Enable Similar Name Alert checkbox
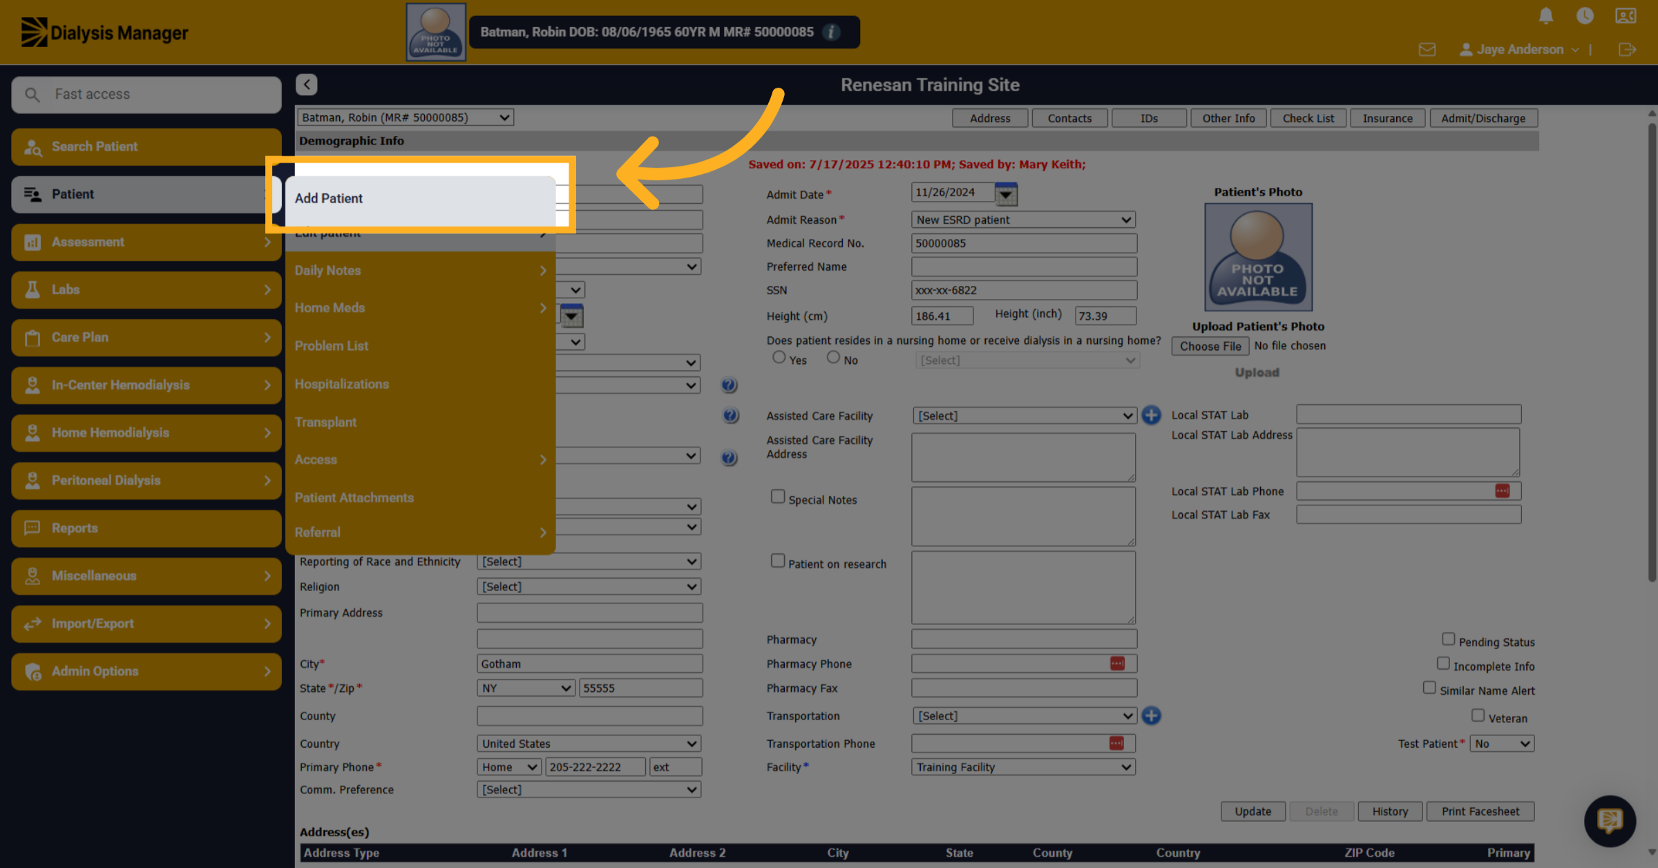Image resolution: width=1658 pixels, height=868 pixels. tap(1429, 688)
